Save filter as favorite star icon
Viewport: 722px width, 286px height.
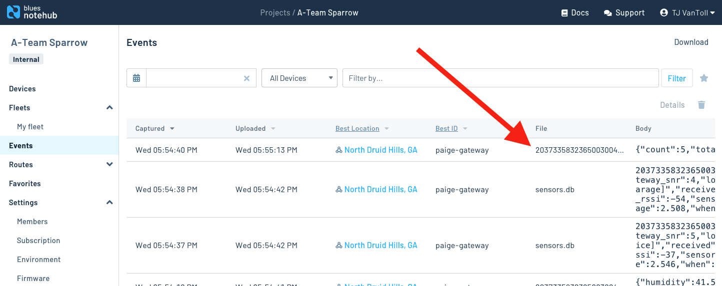704,78
